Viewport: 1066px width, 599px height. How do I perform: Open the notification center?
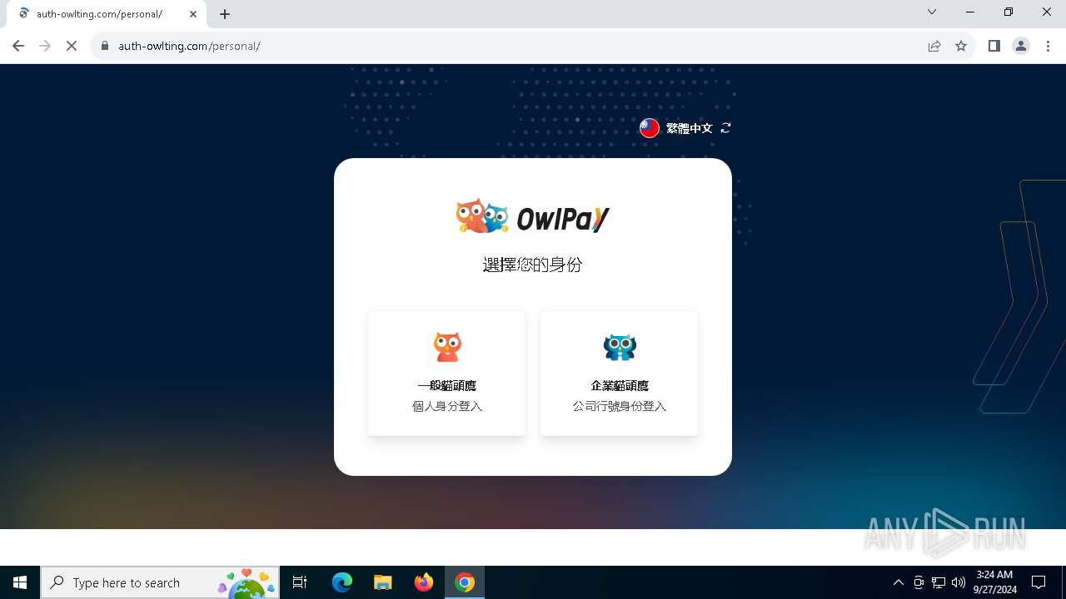(1039, 582)
